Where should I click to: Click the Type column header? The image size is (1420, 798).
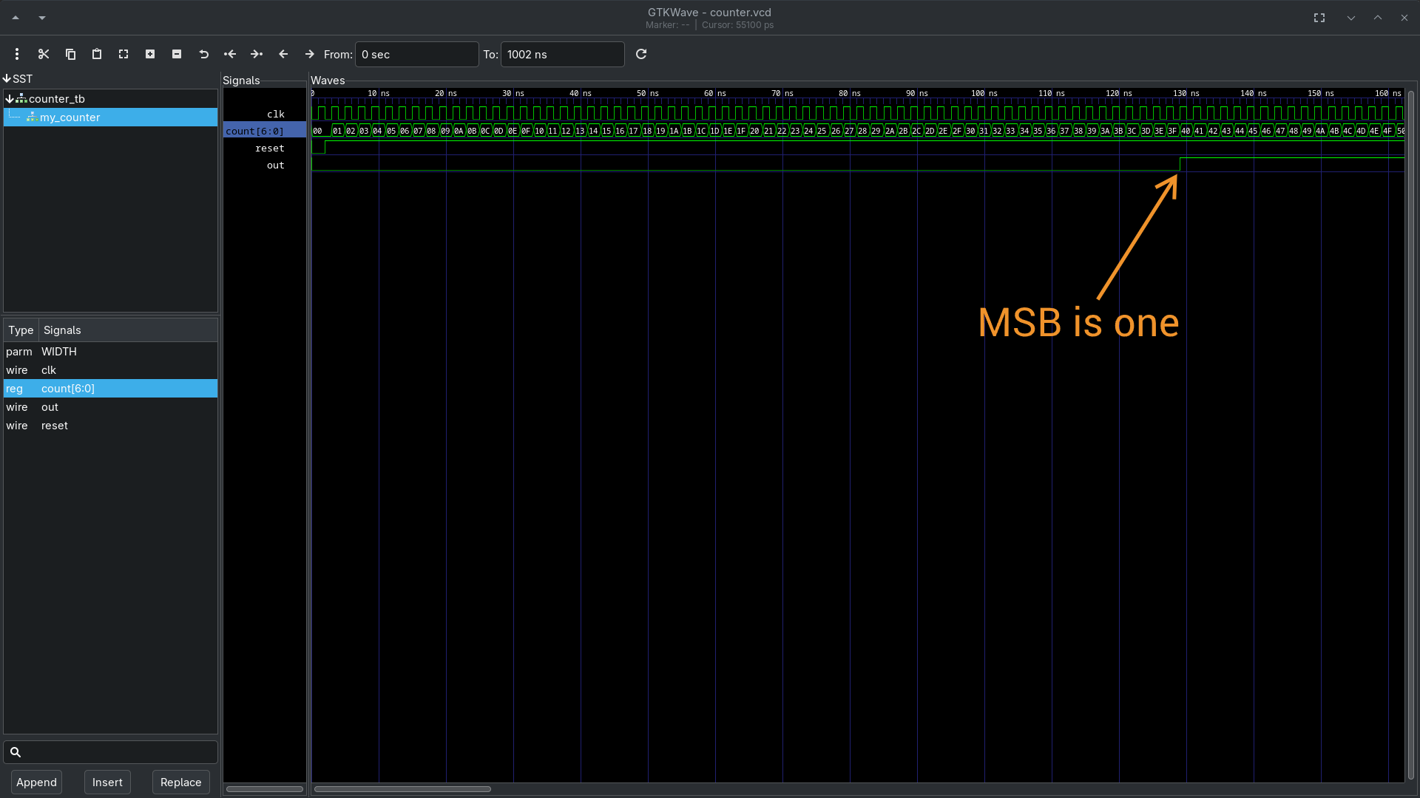pyautogui.click(x=21, y=330)
